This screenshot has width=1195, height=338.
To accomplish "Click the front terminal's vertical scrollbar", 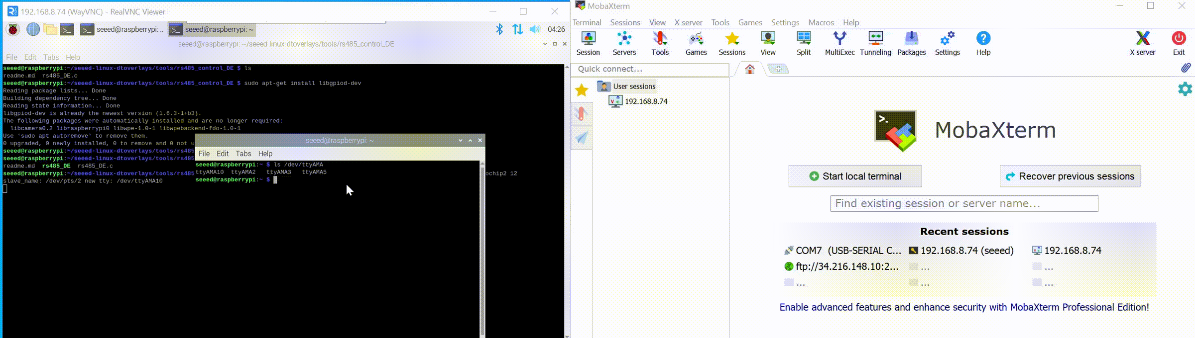I will point(482,249).
